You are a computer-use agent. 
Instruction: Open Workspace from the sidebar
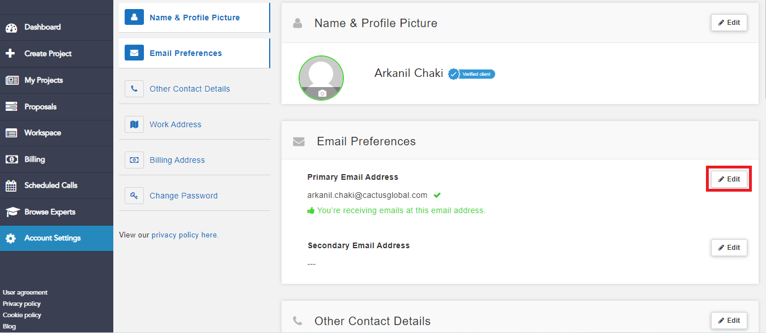(42, 133)
